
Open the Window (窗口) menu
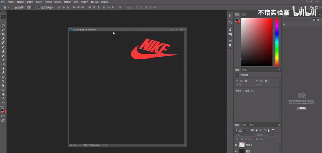click(95, 2)
